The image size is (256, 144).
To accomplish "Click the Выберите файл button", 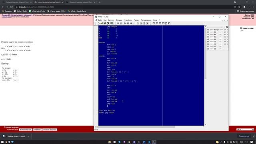I will pyautogui.click(x=26, y=130).
